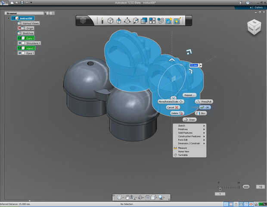
Task: Click the 15 mm distance input field
Action: coord(194,65)
